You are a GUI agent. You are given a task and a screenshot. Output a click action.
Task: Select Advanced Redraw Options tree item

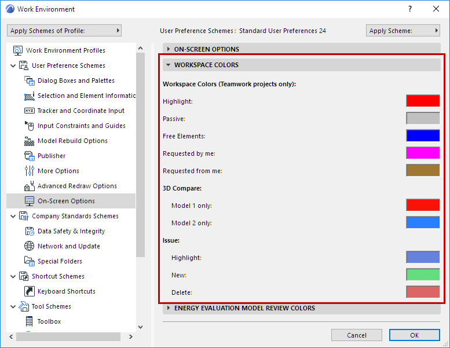click(x=77, y=186)
